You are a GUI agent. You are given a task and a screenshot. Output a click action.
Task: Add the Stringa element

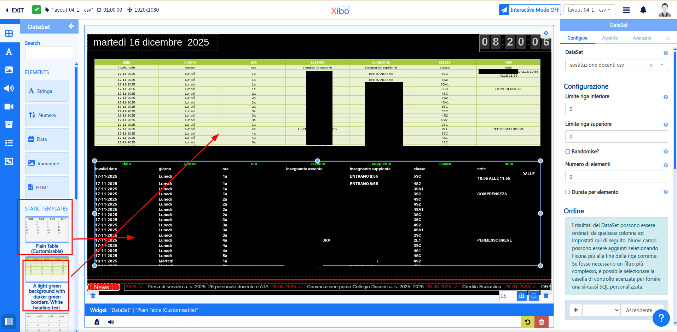[47, 91]
